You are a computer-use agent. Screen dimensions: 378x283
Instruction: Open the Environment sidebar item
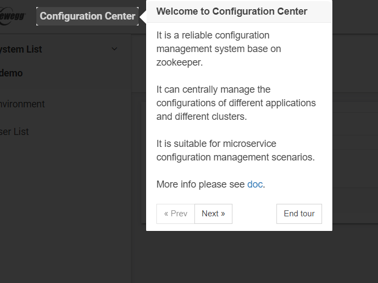click(x=23, y=104)
